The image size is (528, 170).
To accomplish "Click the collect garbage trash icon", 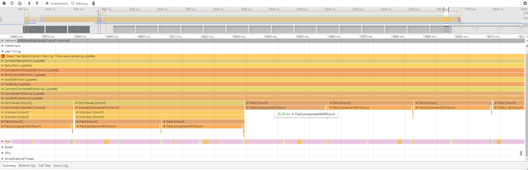I will [x=93, y=3].
